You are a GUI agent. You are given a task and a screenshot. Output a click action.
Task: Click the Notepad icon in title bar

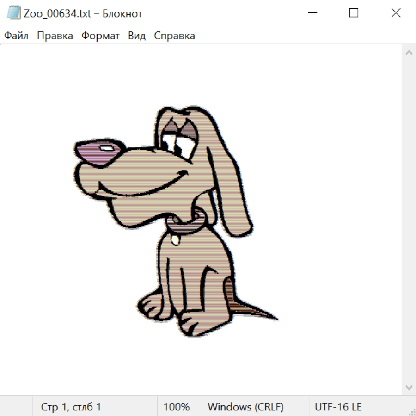tap(14, 13)
